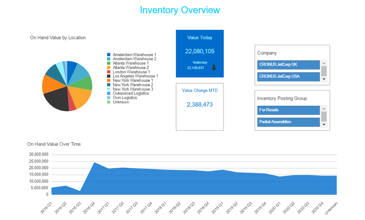Select For Resale posting group

(x=288, y=110)
